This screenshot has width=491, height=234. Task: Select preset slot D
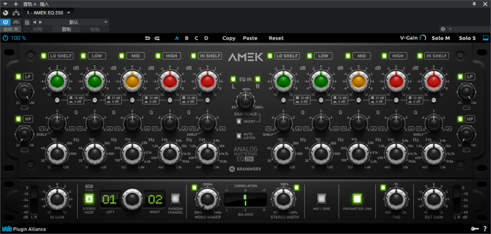(x=206, y=38)
